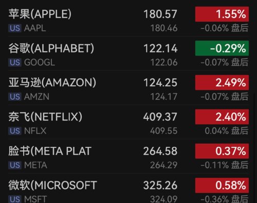Open the 亚马逊(AMAZON) stock details
Image resolution: width=257 pixels, height=203 pixels.
pyautogui.click(x=128, y=88)
